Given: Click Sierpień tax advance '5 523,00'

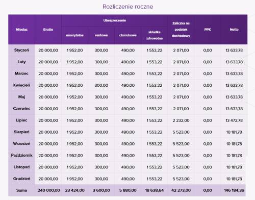Looking at the screenshot, I should (x=181, y=132).
